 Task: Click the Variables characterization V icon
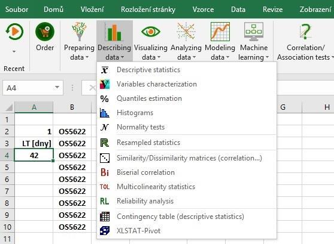(105, 84)
